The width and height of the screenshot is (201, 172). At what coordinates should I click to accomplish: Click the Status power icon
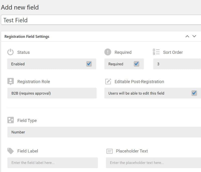[x=10, y=52]
